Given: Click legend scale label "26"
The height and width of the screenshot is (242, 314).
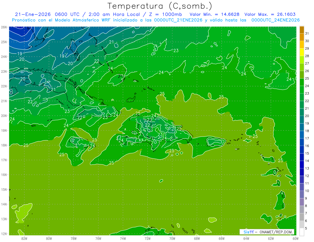Looking at the screenshot, I should point(307,71).
